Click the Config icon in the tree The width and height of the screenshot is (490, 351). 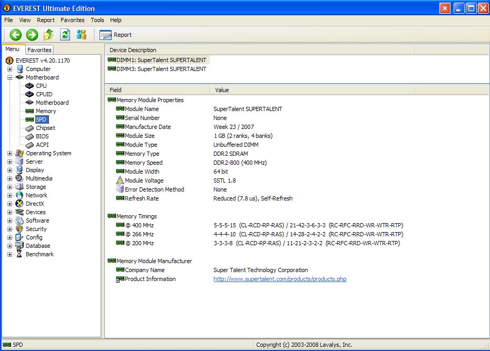[19, 237]
